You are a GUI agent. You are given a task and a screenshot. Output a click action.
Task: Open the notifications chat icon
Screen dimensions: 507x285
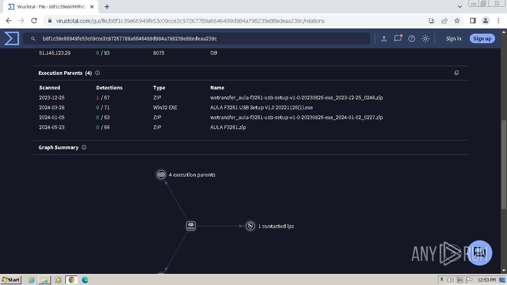click(398, 38)
